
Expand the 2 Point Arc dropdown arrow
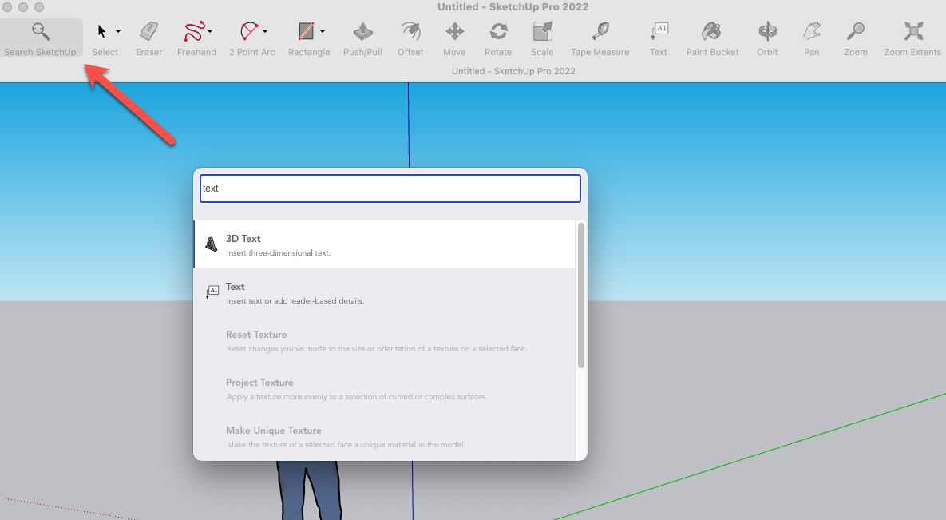point(265,31)
